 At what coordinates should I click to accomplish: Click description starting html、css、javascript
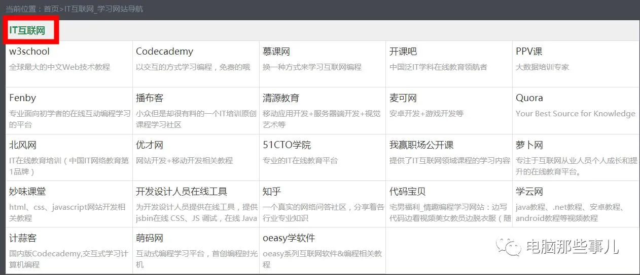pyautogui.click(x=67, y=212)
